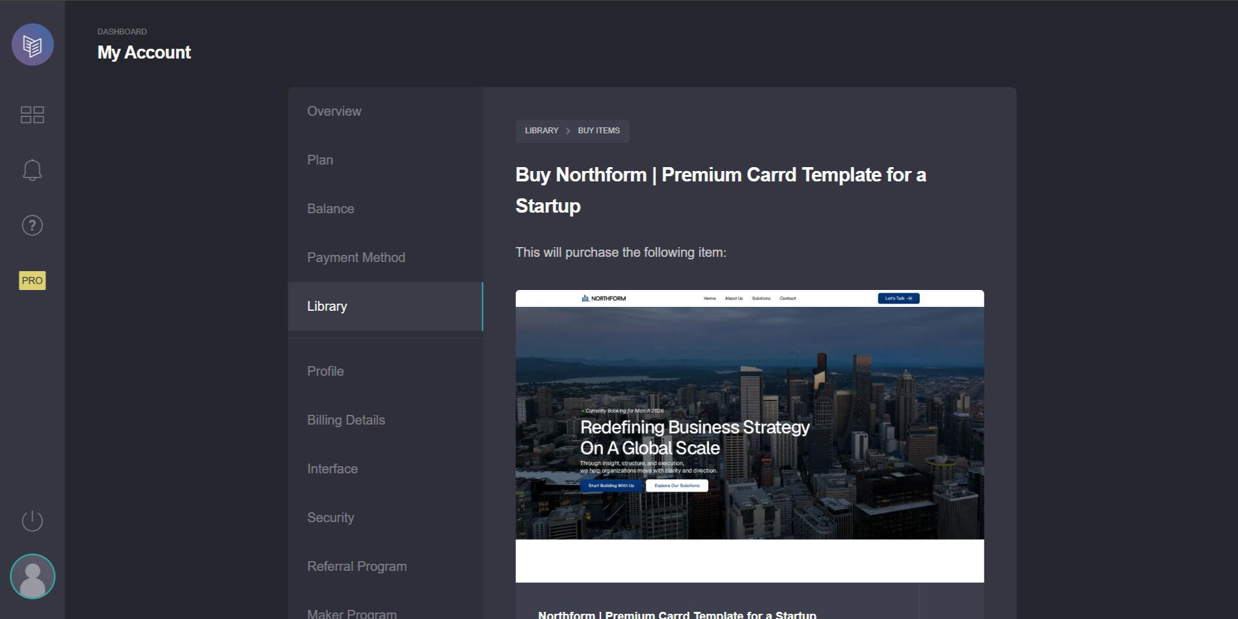The width and height of the screenshot is (1238, 619).
Task: Click the 'Buy Northform' page heading
Action: [x=721, y=191]
